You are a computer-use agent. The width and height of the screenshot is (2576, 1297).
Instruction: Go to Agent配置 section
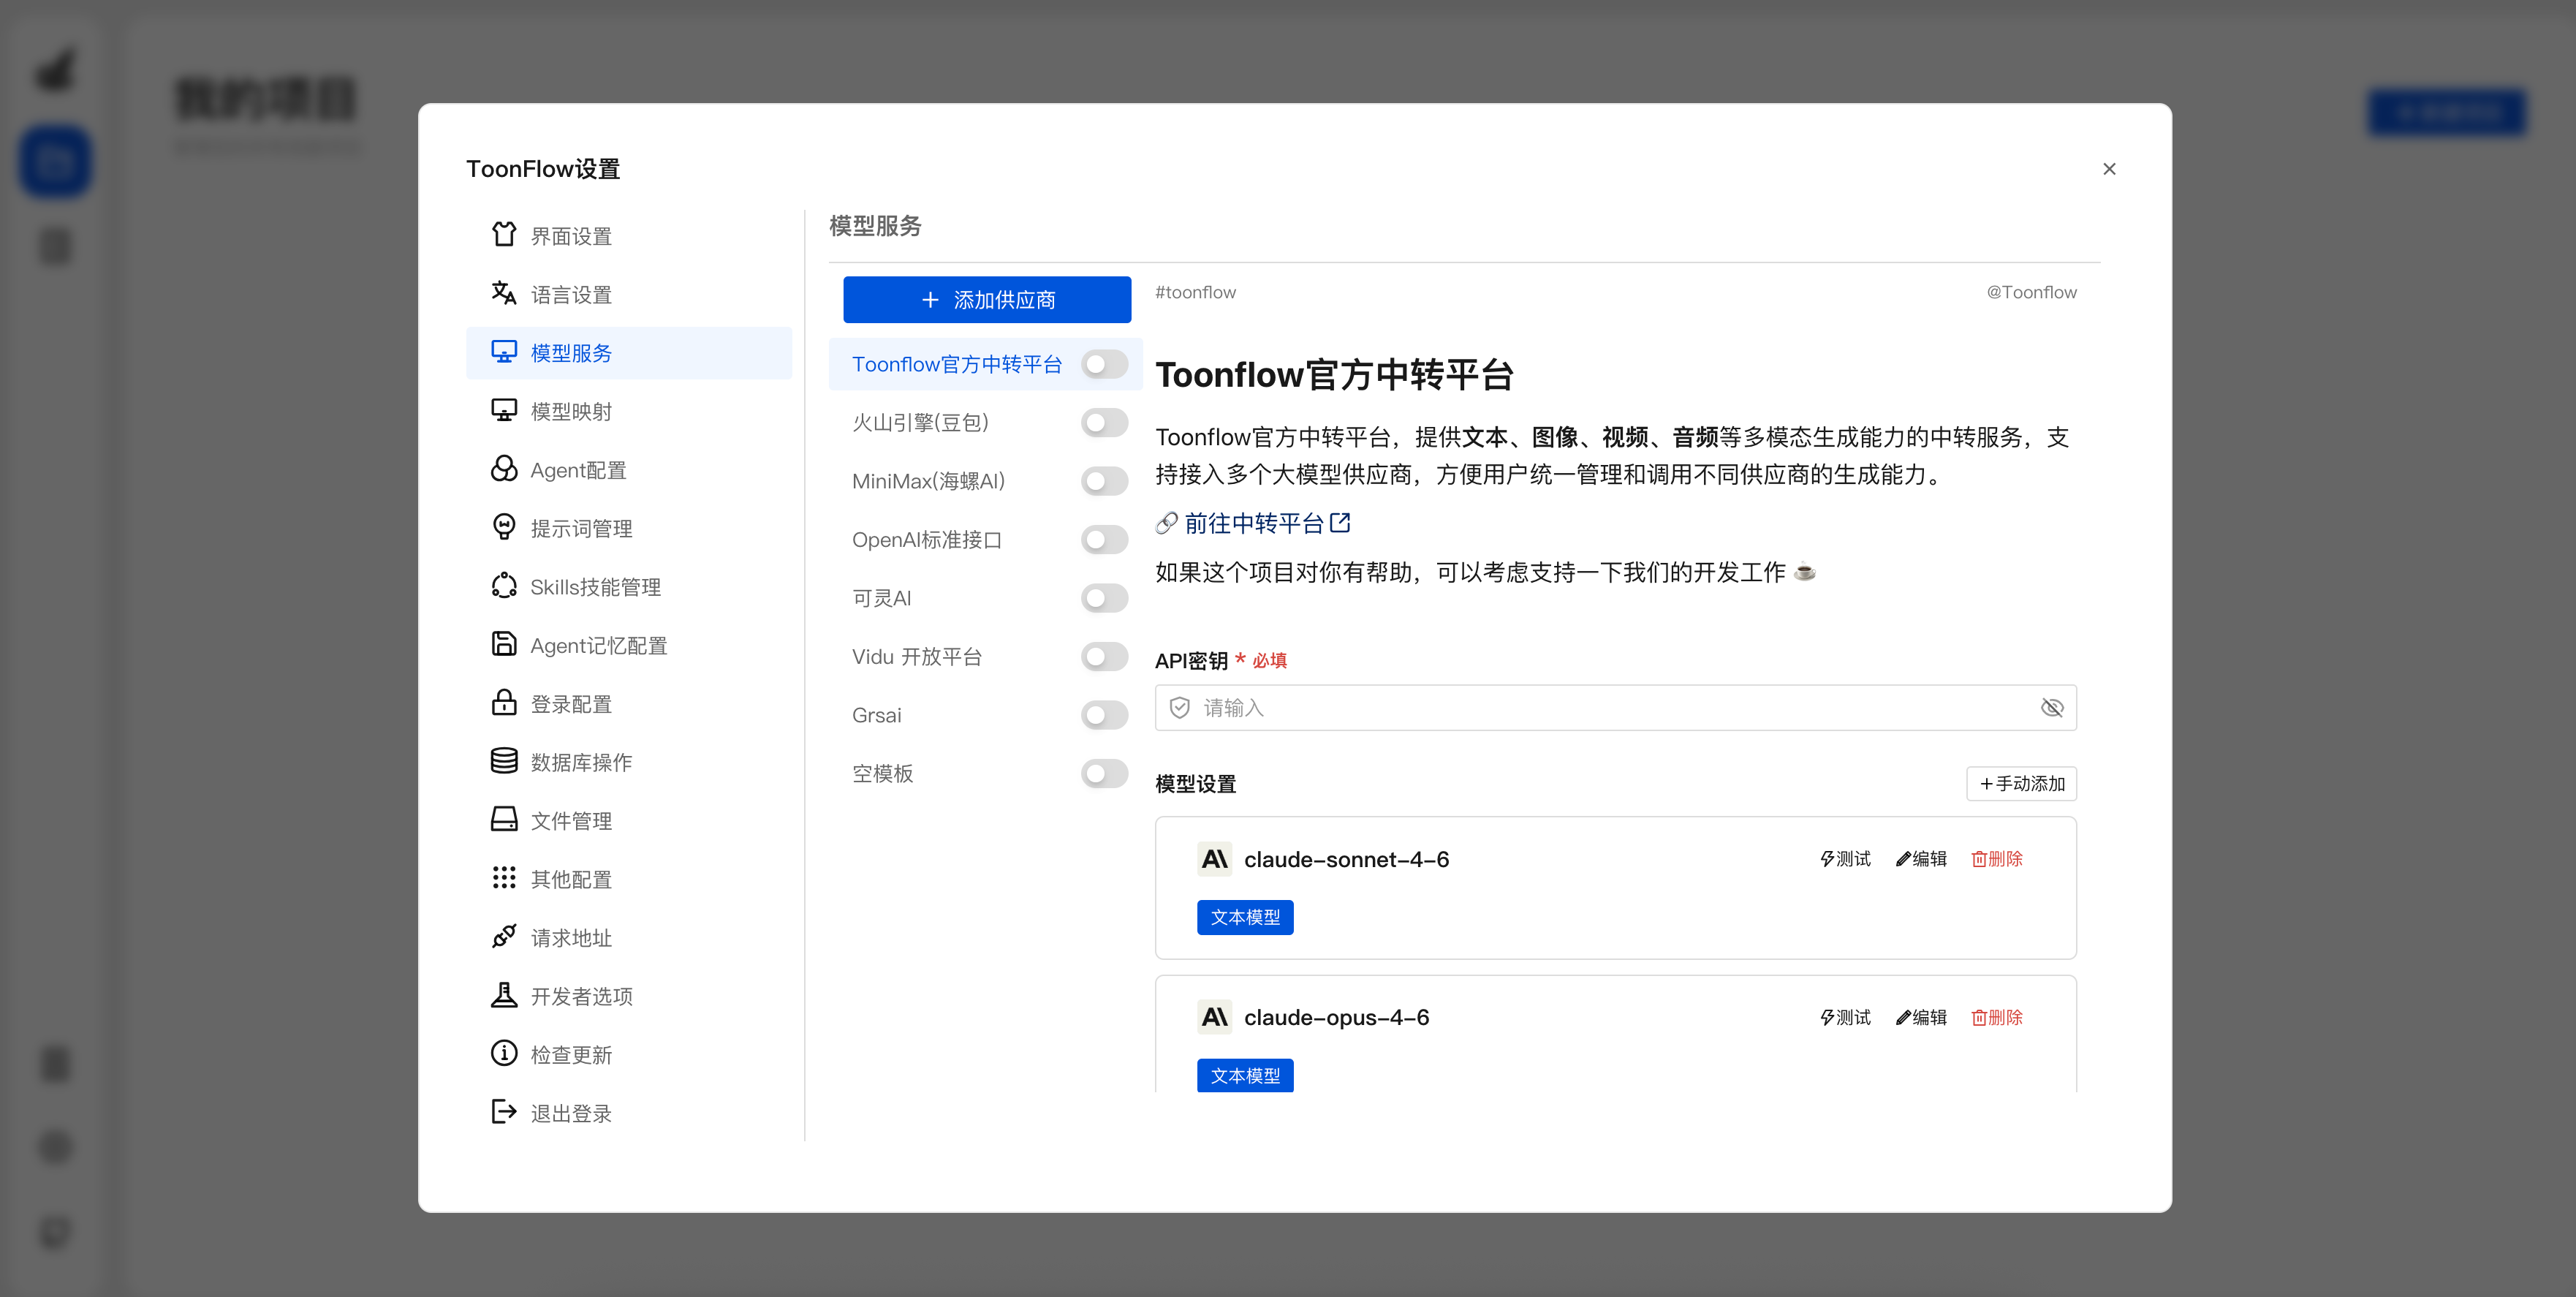(x=629, y=470)
